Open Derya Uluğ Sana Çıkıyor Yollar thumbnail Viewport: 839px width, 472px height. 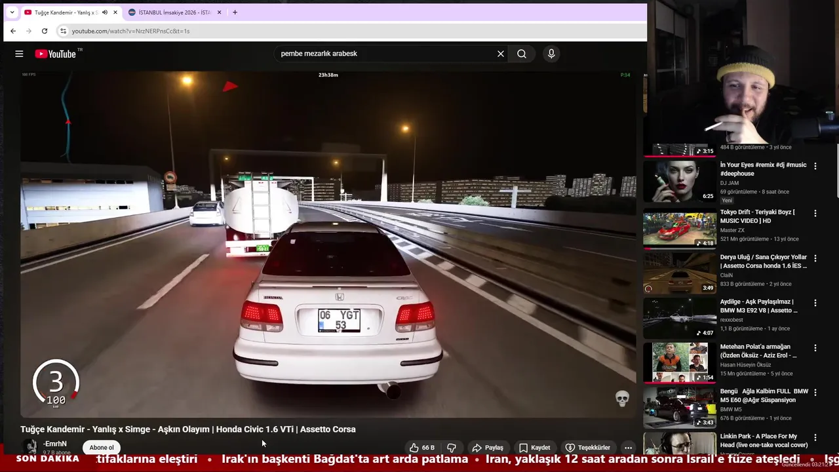[680, 273]
